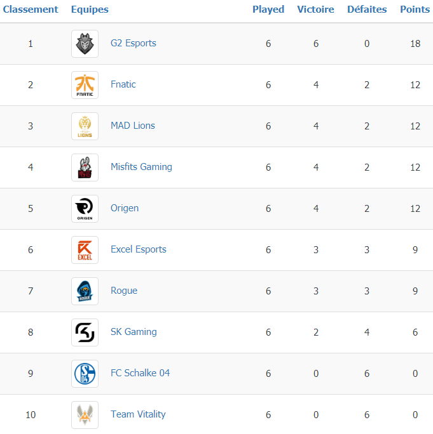The width and height of the screenshot is (433, 434).
Task: Select the Misfits Gaming rabbit logo
Action: tap(85, 168)
